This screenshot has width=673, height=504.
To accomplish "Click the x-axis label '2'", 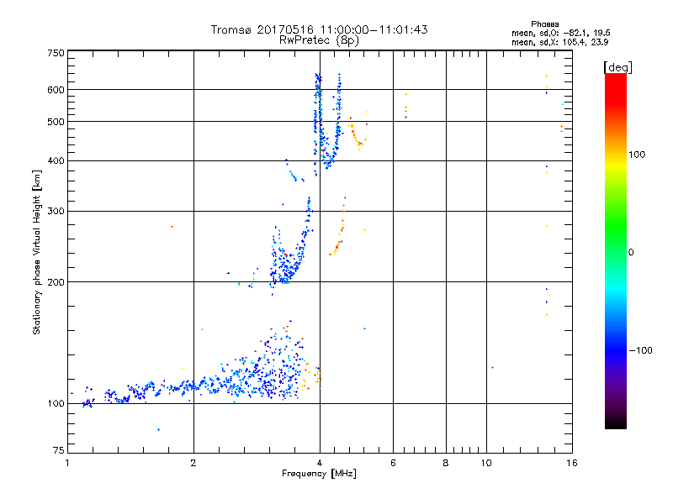I will point(193,463).
